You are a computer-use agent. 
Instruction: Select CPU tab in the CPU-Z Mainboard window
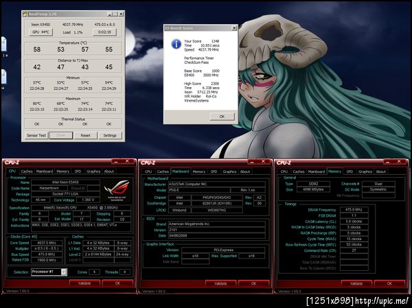[148, 171]
